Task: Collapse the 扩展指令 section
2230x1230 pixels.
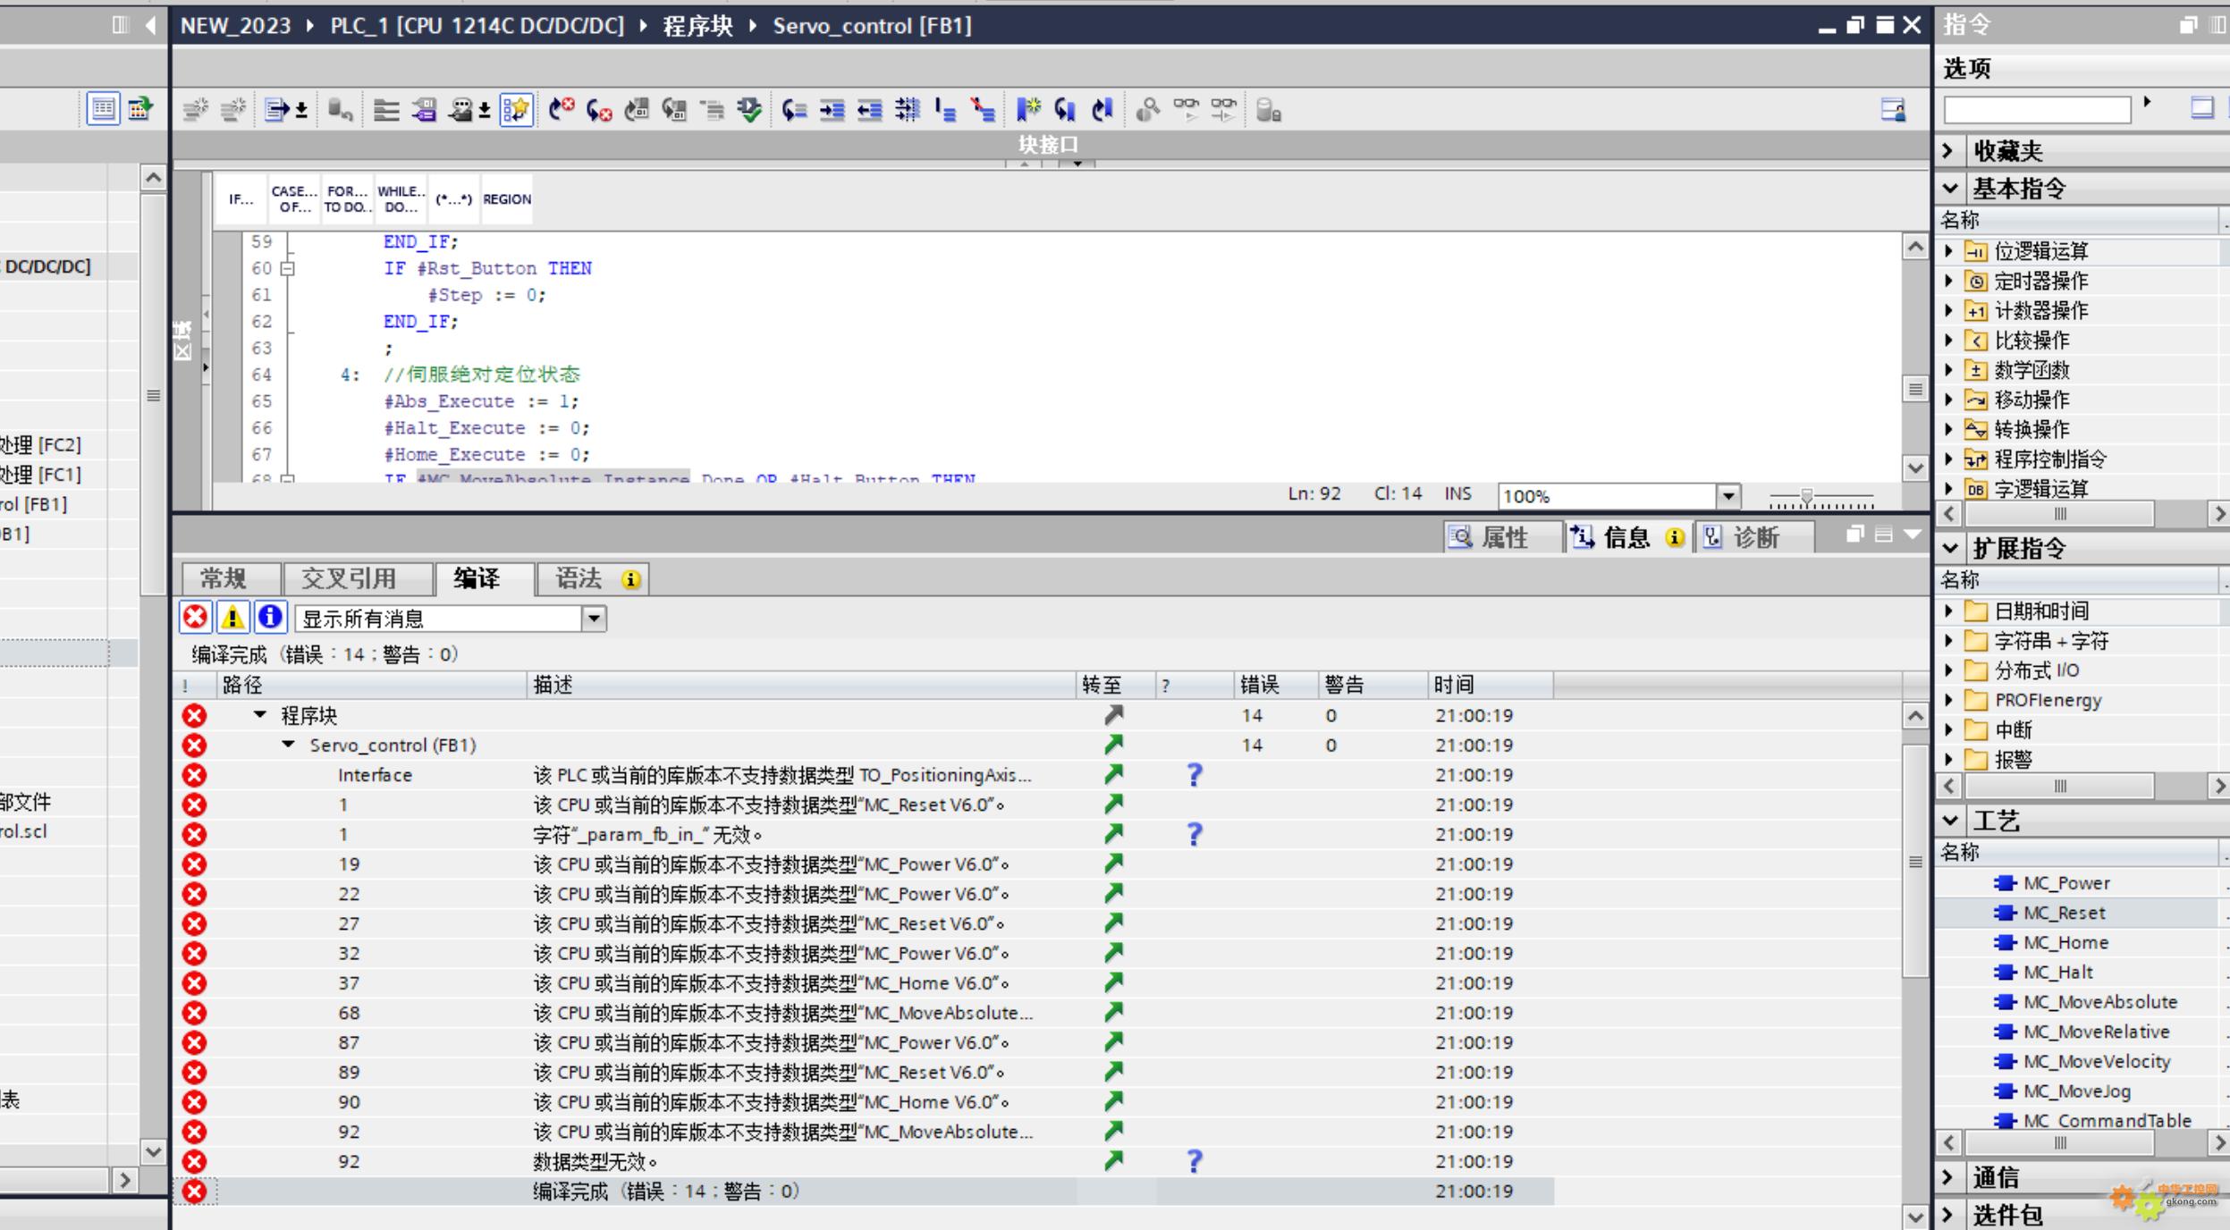Action: pos(1950,548)
